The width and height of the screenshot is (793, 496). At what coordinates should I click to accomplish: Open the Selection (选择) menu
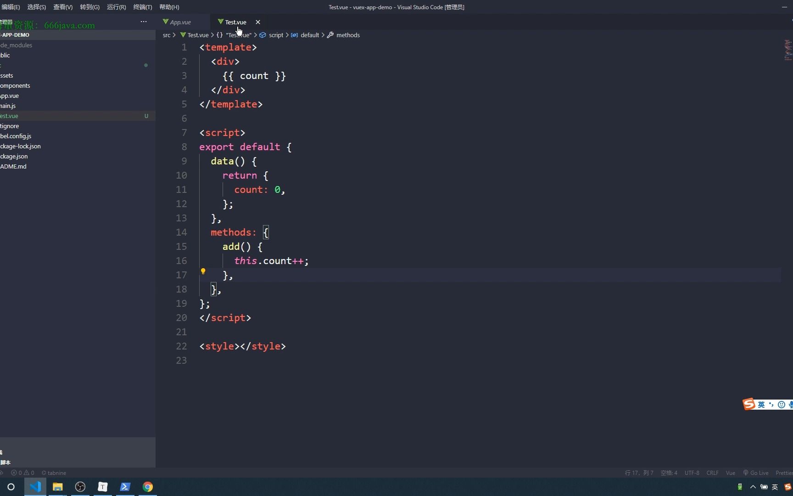37,7
